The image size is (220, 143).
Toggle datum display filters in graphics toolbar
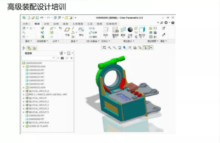[x=140, y=48]
